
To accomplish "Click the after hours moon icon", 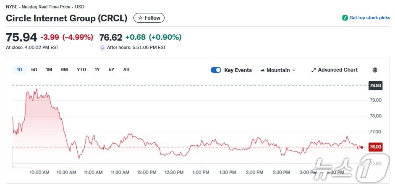I will 102,48.
